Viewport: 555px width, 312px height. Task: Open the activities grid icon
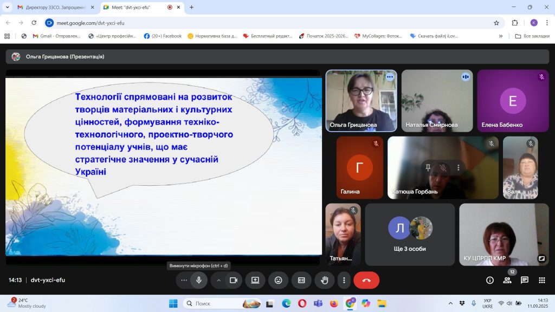click(541, 280)
